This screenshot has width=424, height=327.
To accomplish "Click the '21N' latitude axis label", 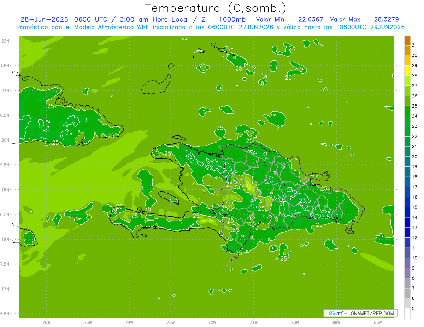I will pos(6,90).
